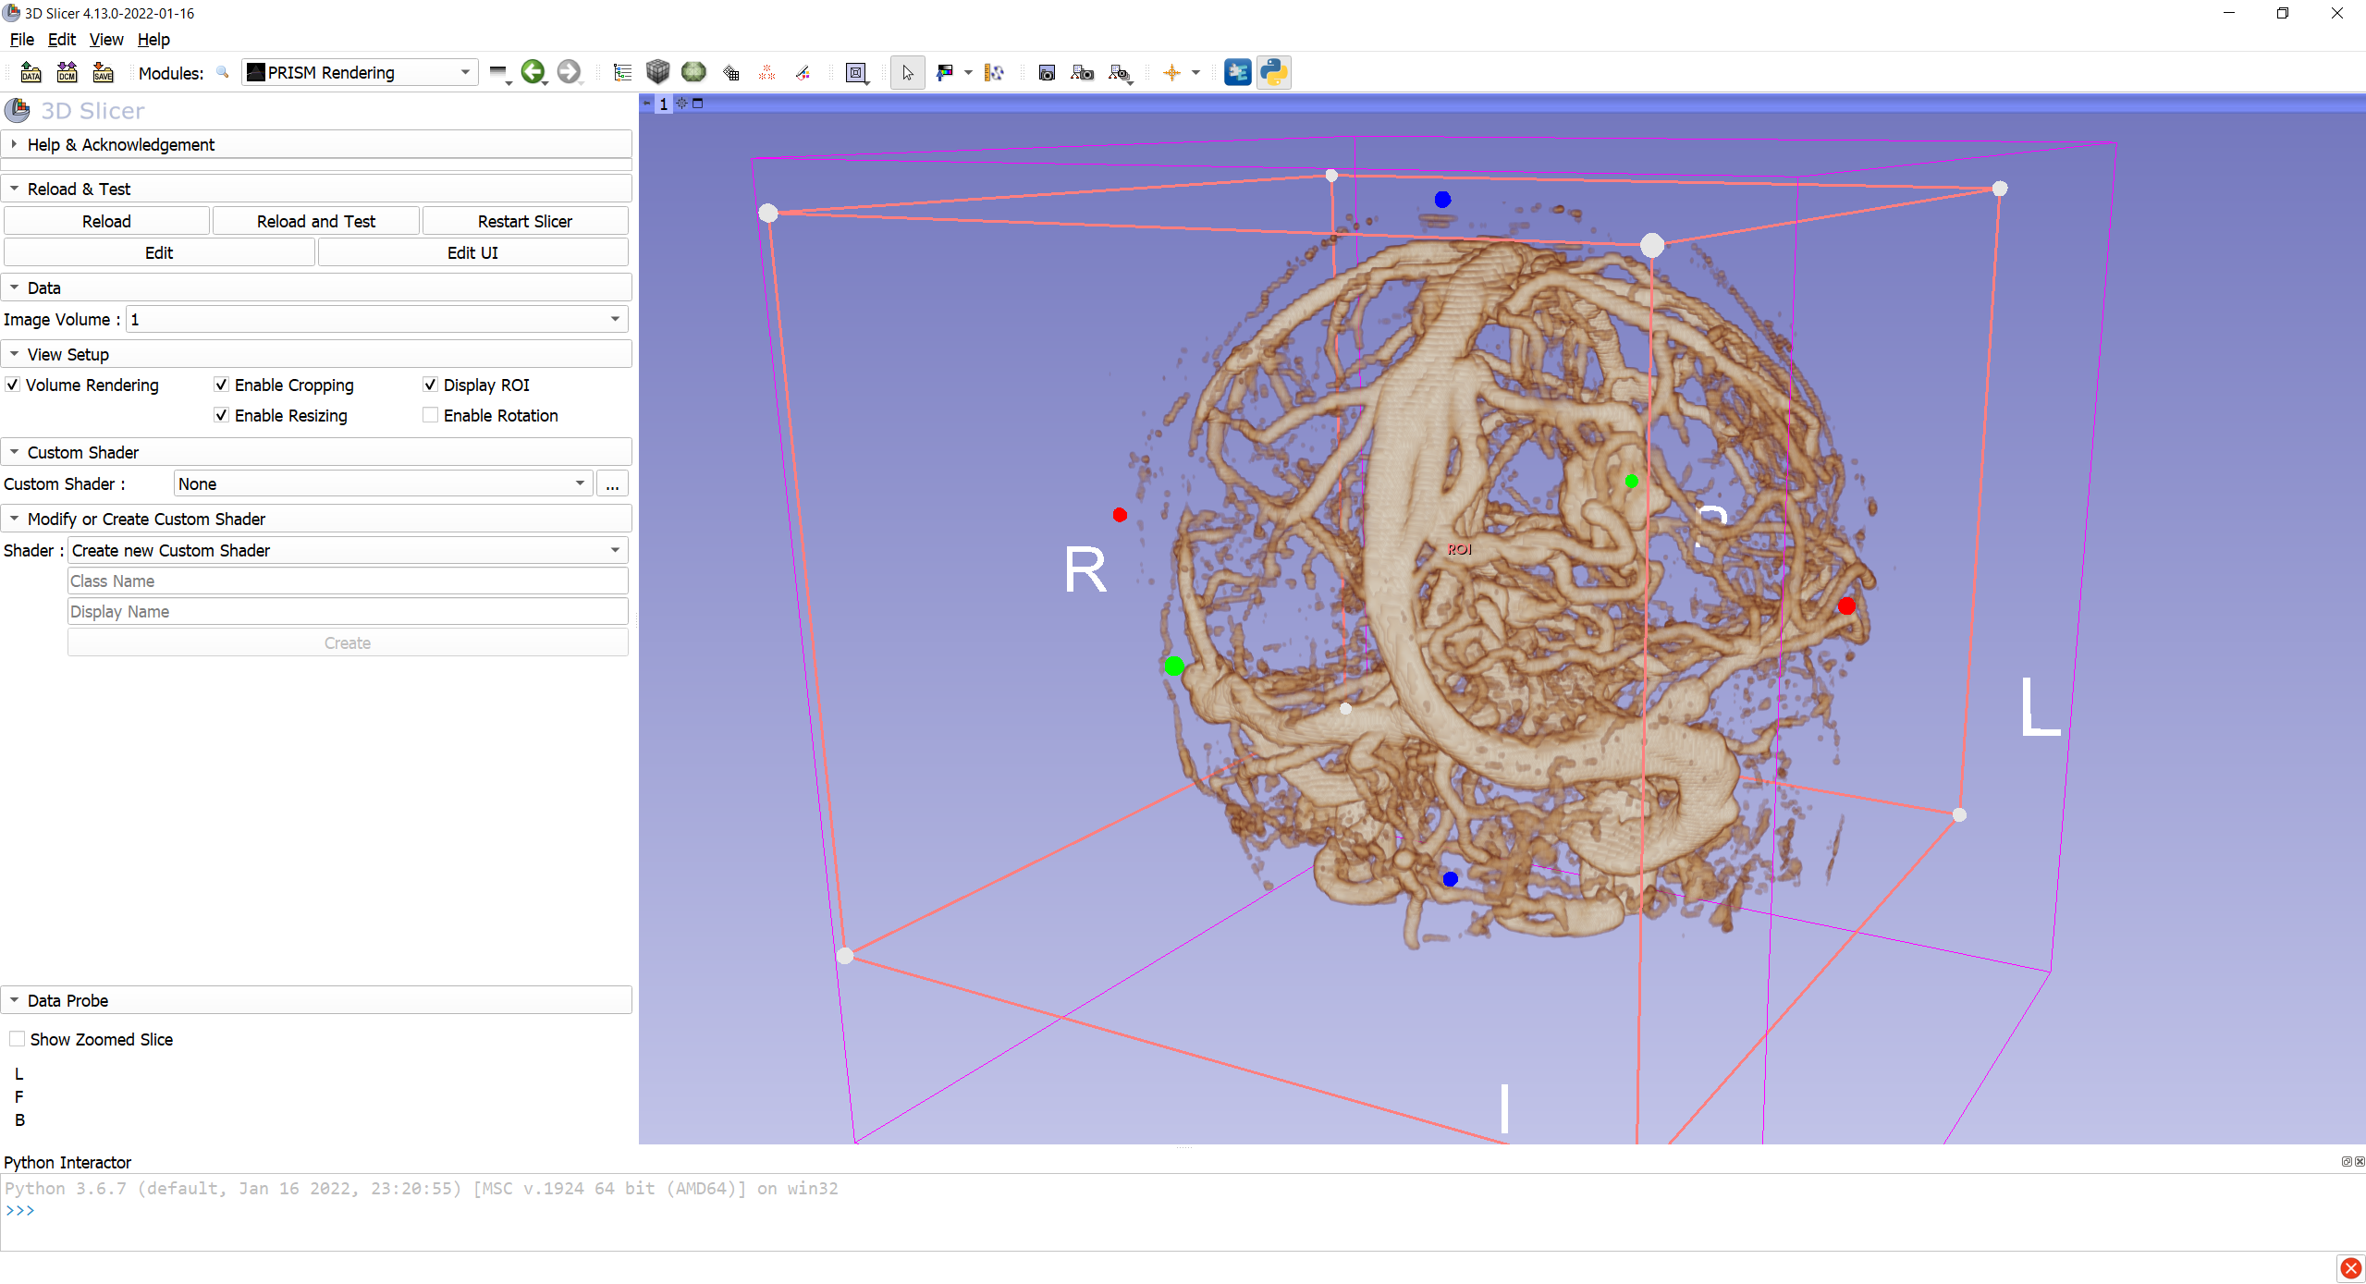Go back to the previous module
This screenshot has height=1284, width=2366.
[x=534, y=72]
